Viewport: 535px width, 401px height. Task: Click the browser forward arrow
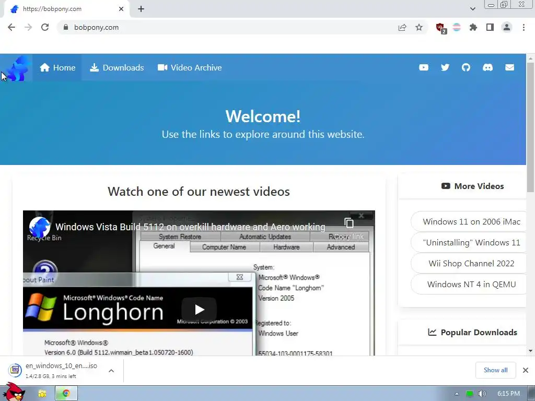[x=28, y=27]
